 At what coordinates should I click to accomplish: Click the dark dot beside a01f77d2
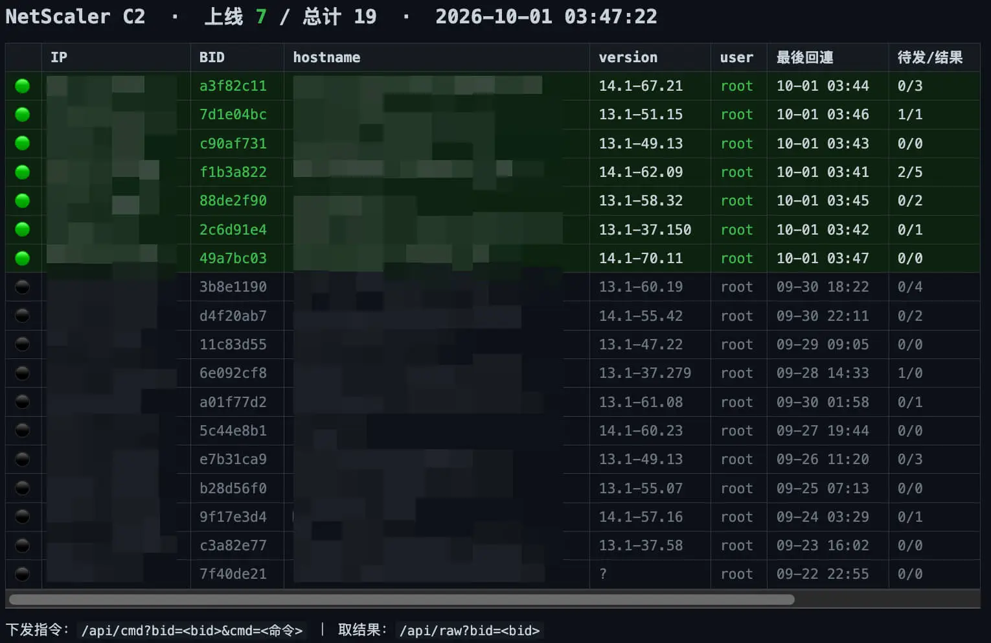point(23,402)
